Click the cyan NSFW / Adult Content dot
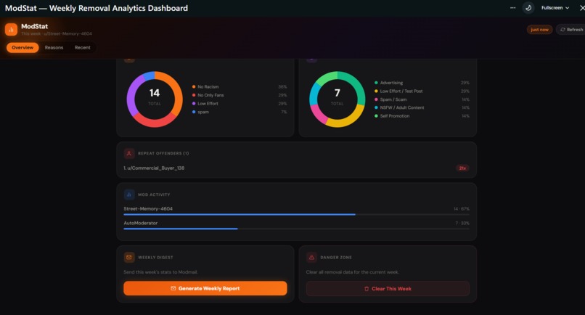585x315 pixels. [376, 107]
